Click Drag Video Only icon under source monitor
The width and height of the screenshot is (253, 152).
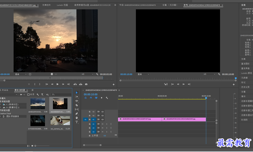(52, 74)
